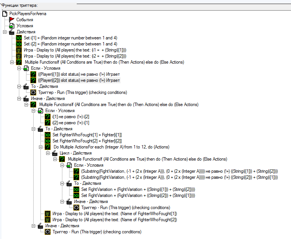Collapse first Если - Условия with slot status checks
Viewport: 291px width, 239px height.
point(19,68)
